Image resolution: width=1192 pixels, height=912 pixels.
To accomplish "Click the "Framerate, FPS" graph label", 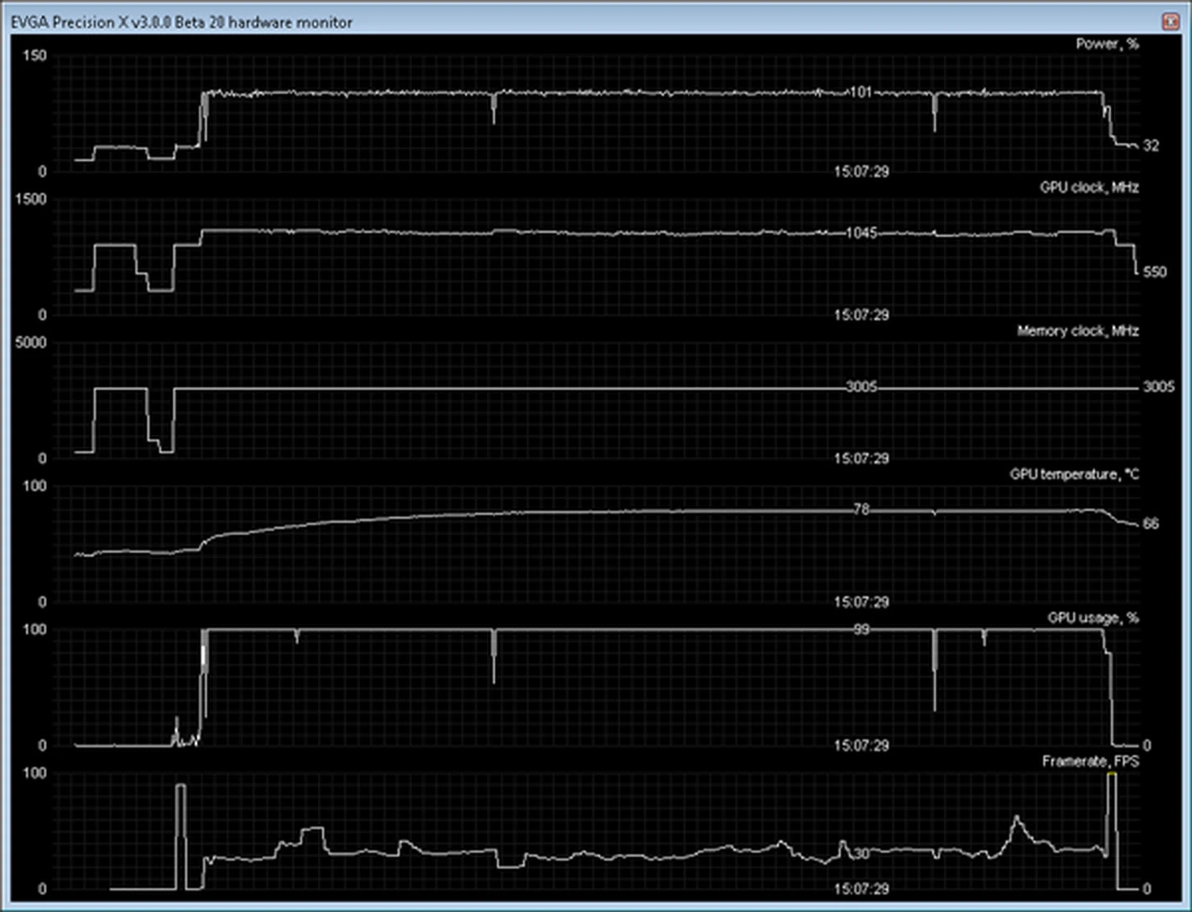I will point(1090,761).
